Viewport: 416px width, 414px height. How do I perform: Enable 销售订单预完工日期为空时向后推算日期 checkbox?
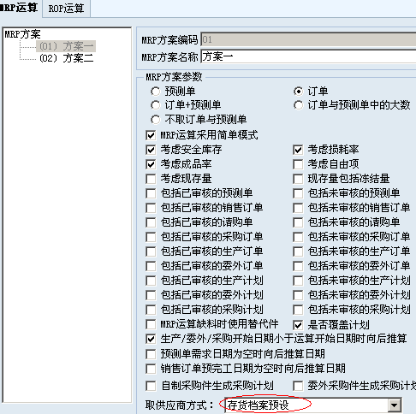click(151, 369)
